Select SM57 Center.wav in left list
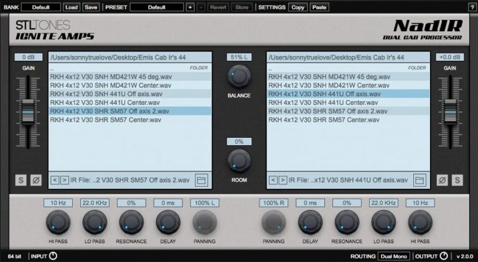478x262 pixels. click(130, 120)
